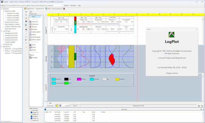Click the Save floppy disk icon
The height and width of the screenshot is (123, 205).
point(26,21)
